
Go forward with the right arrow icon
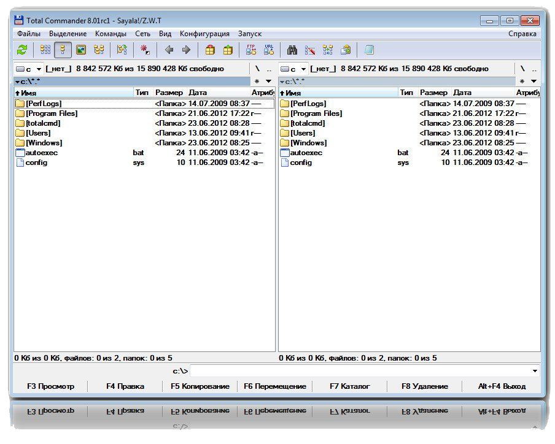(186, 50)
